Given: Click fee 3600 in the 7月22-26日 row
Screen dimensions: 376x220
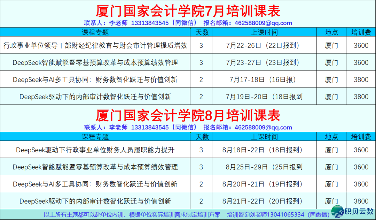Looking at the screenshot, I should click(361, 45).
